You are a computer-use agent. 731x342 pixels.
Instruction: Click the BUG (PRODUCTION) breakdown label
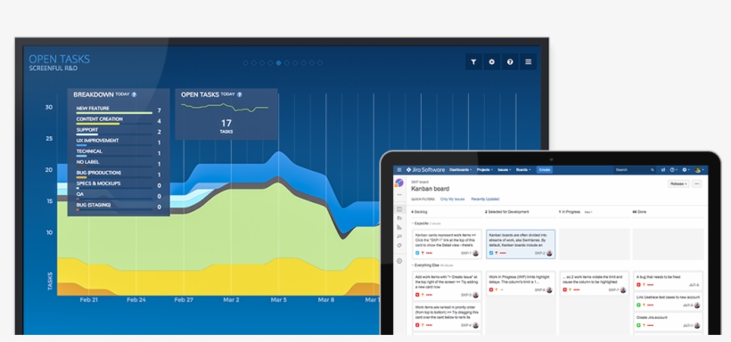point(99,173)
